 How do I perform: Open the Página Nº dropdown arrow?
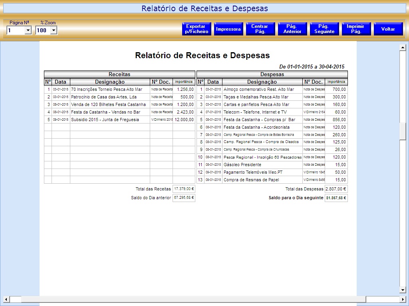pyautogui.click(x=28, y=30)
